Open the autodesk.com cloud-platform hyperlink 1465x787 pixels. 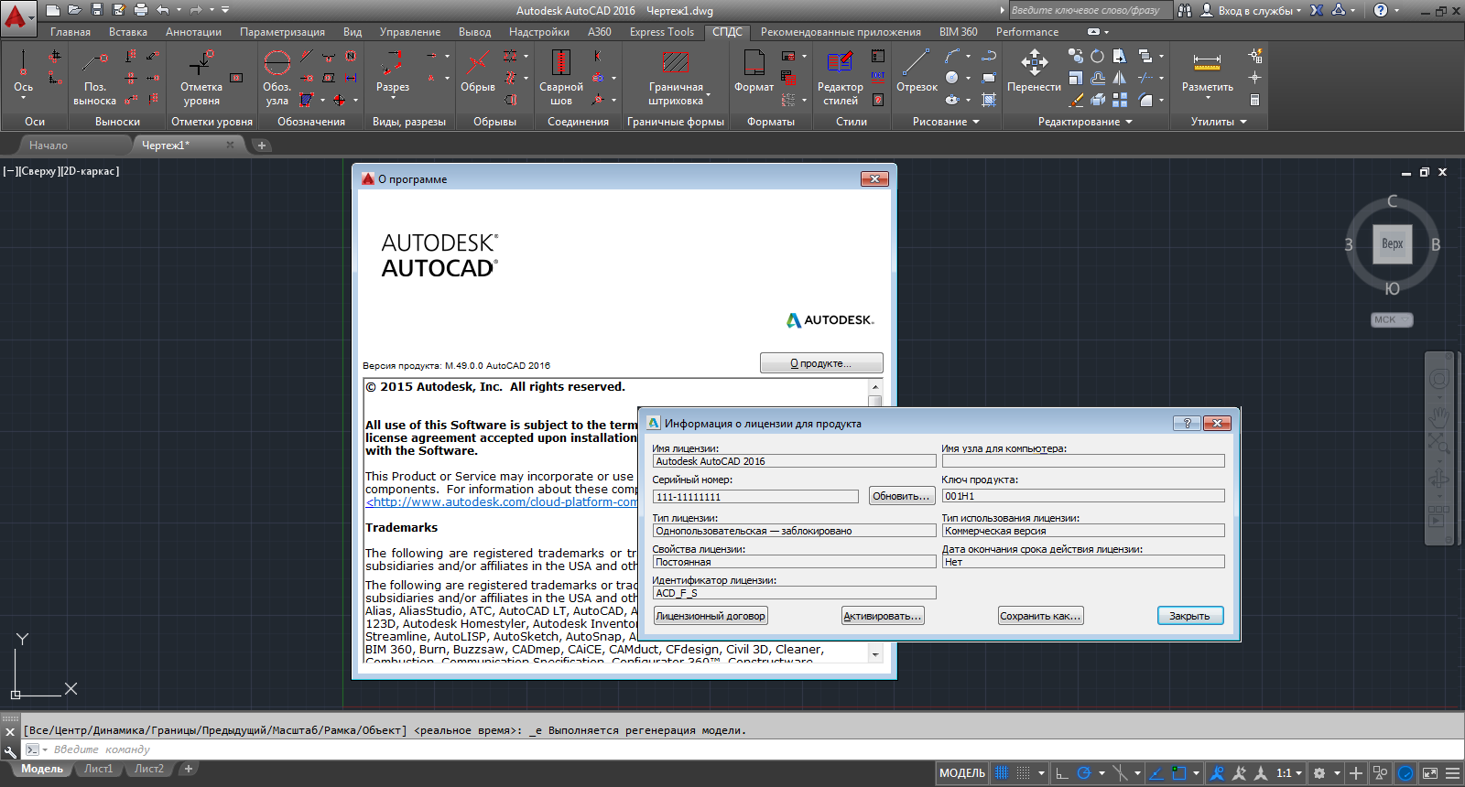click(x=502, y=501)
